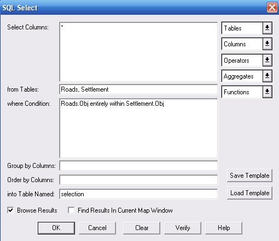Save the query as a template

249,176
